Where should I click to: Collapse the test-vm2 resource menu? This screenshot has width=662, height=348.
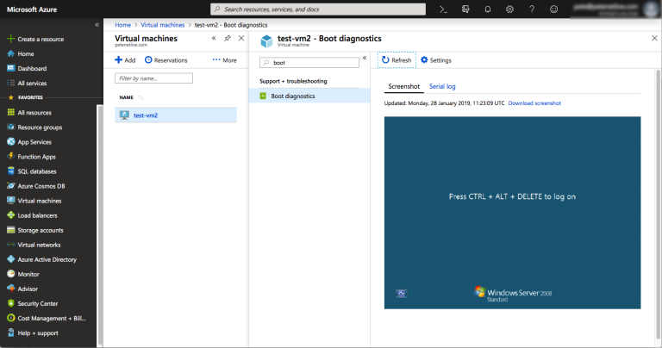[365, 59]
